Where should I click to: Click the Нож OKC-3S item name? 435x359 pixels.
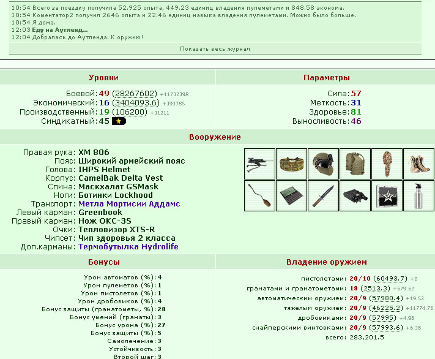pyautogui.click(x=105, y=221)
